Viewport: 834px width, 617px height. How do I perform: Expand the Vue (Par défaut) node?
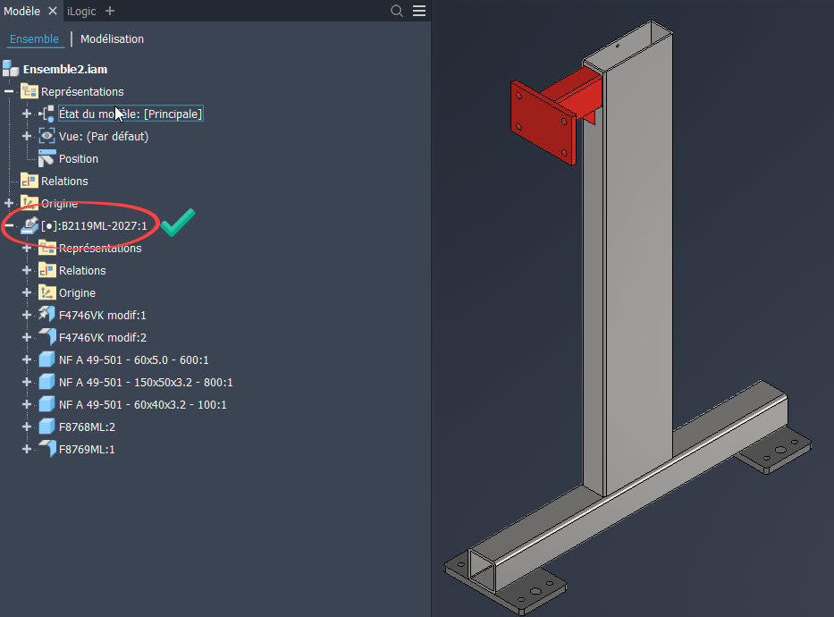click(27, 136)
